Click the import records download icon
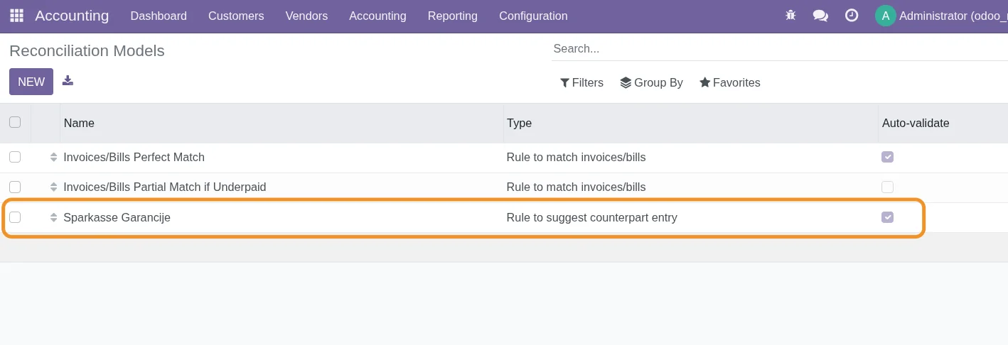 click(x=68, y=81)
